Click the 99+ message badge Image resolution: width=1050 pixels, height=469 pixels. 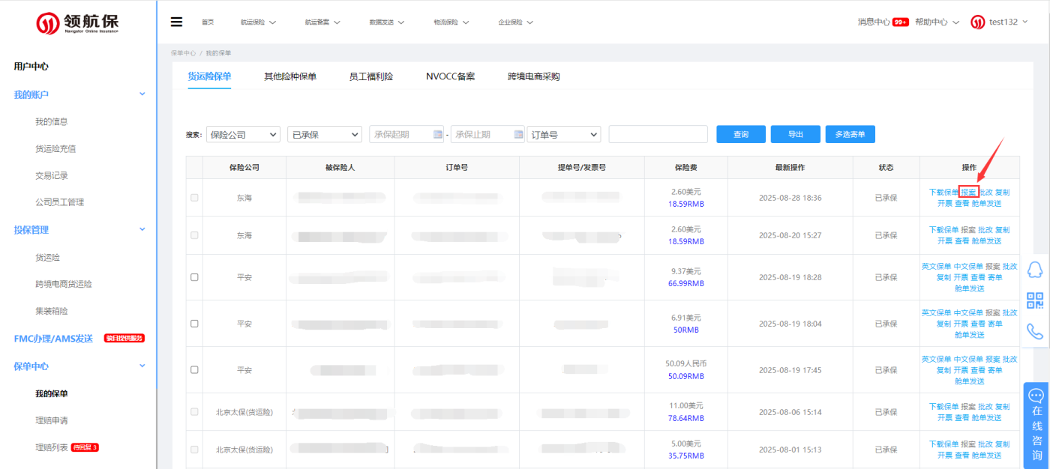click(901, 22)
